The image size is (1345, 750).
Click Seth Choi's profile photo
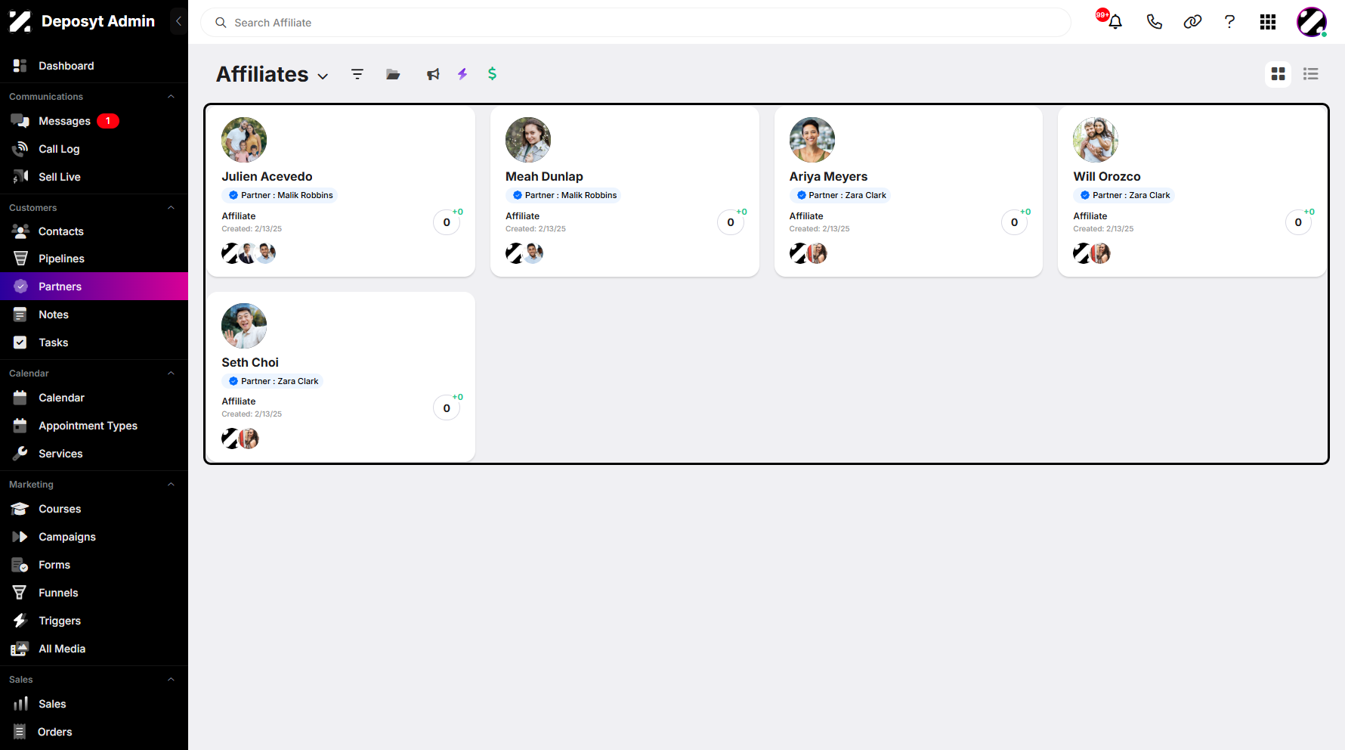click(244, 326)
